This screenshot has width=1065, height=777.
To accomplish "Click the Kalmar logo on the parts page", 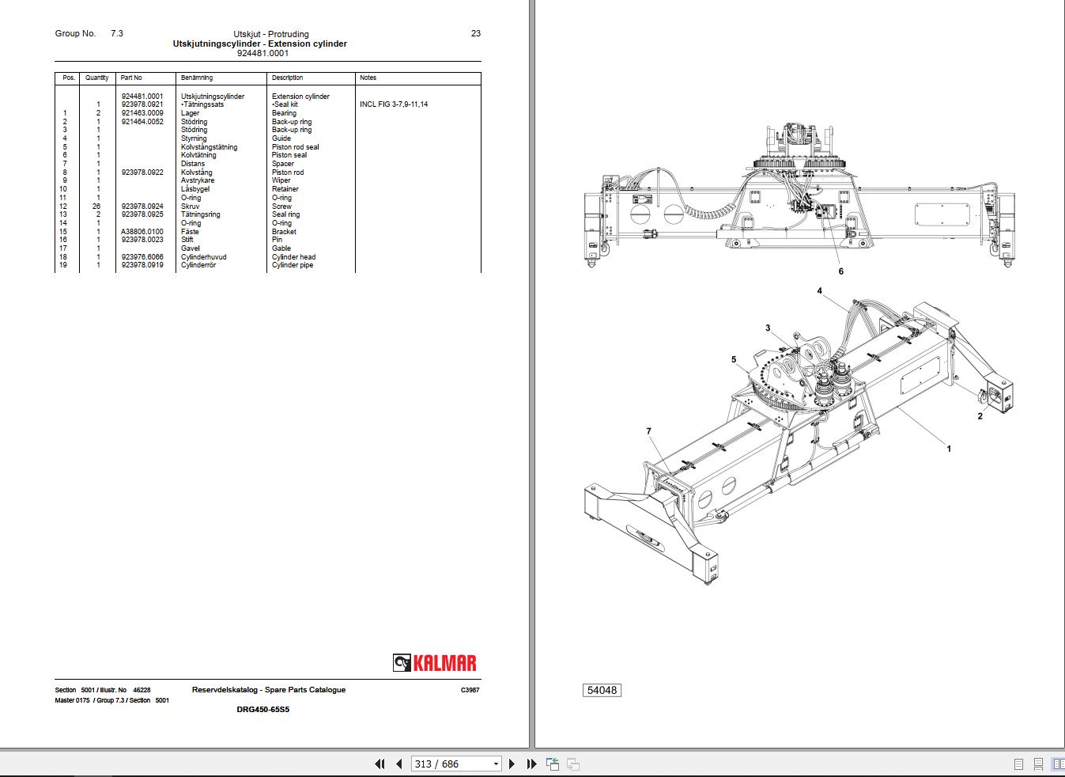I will (x=436, y=663).
